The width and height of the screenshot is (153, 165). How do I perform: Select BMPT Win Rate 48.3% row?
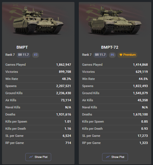click(38, 79)
